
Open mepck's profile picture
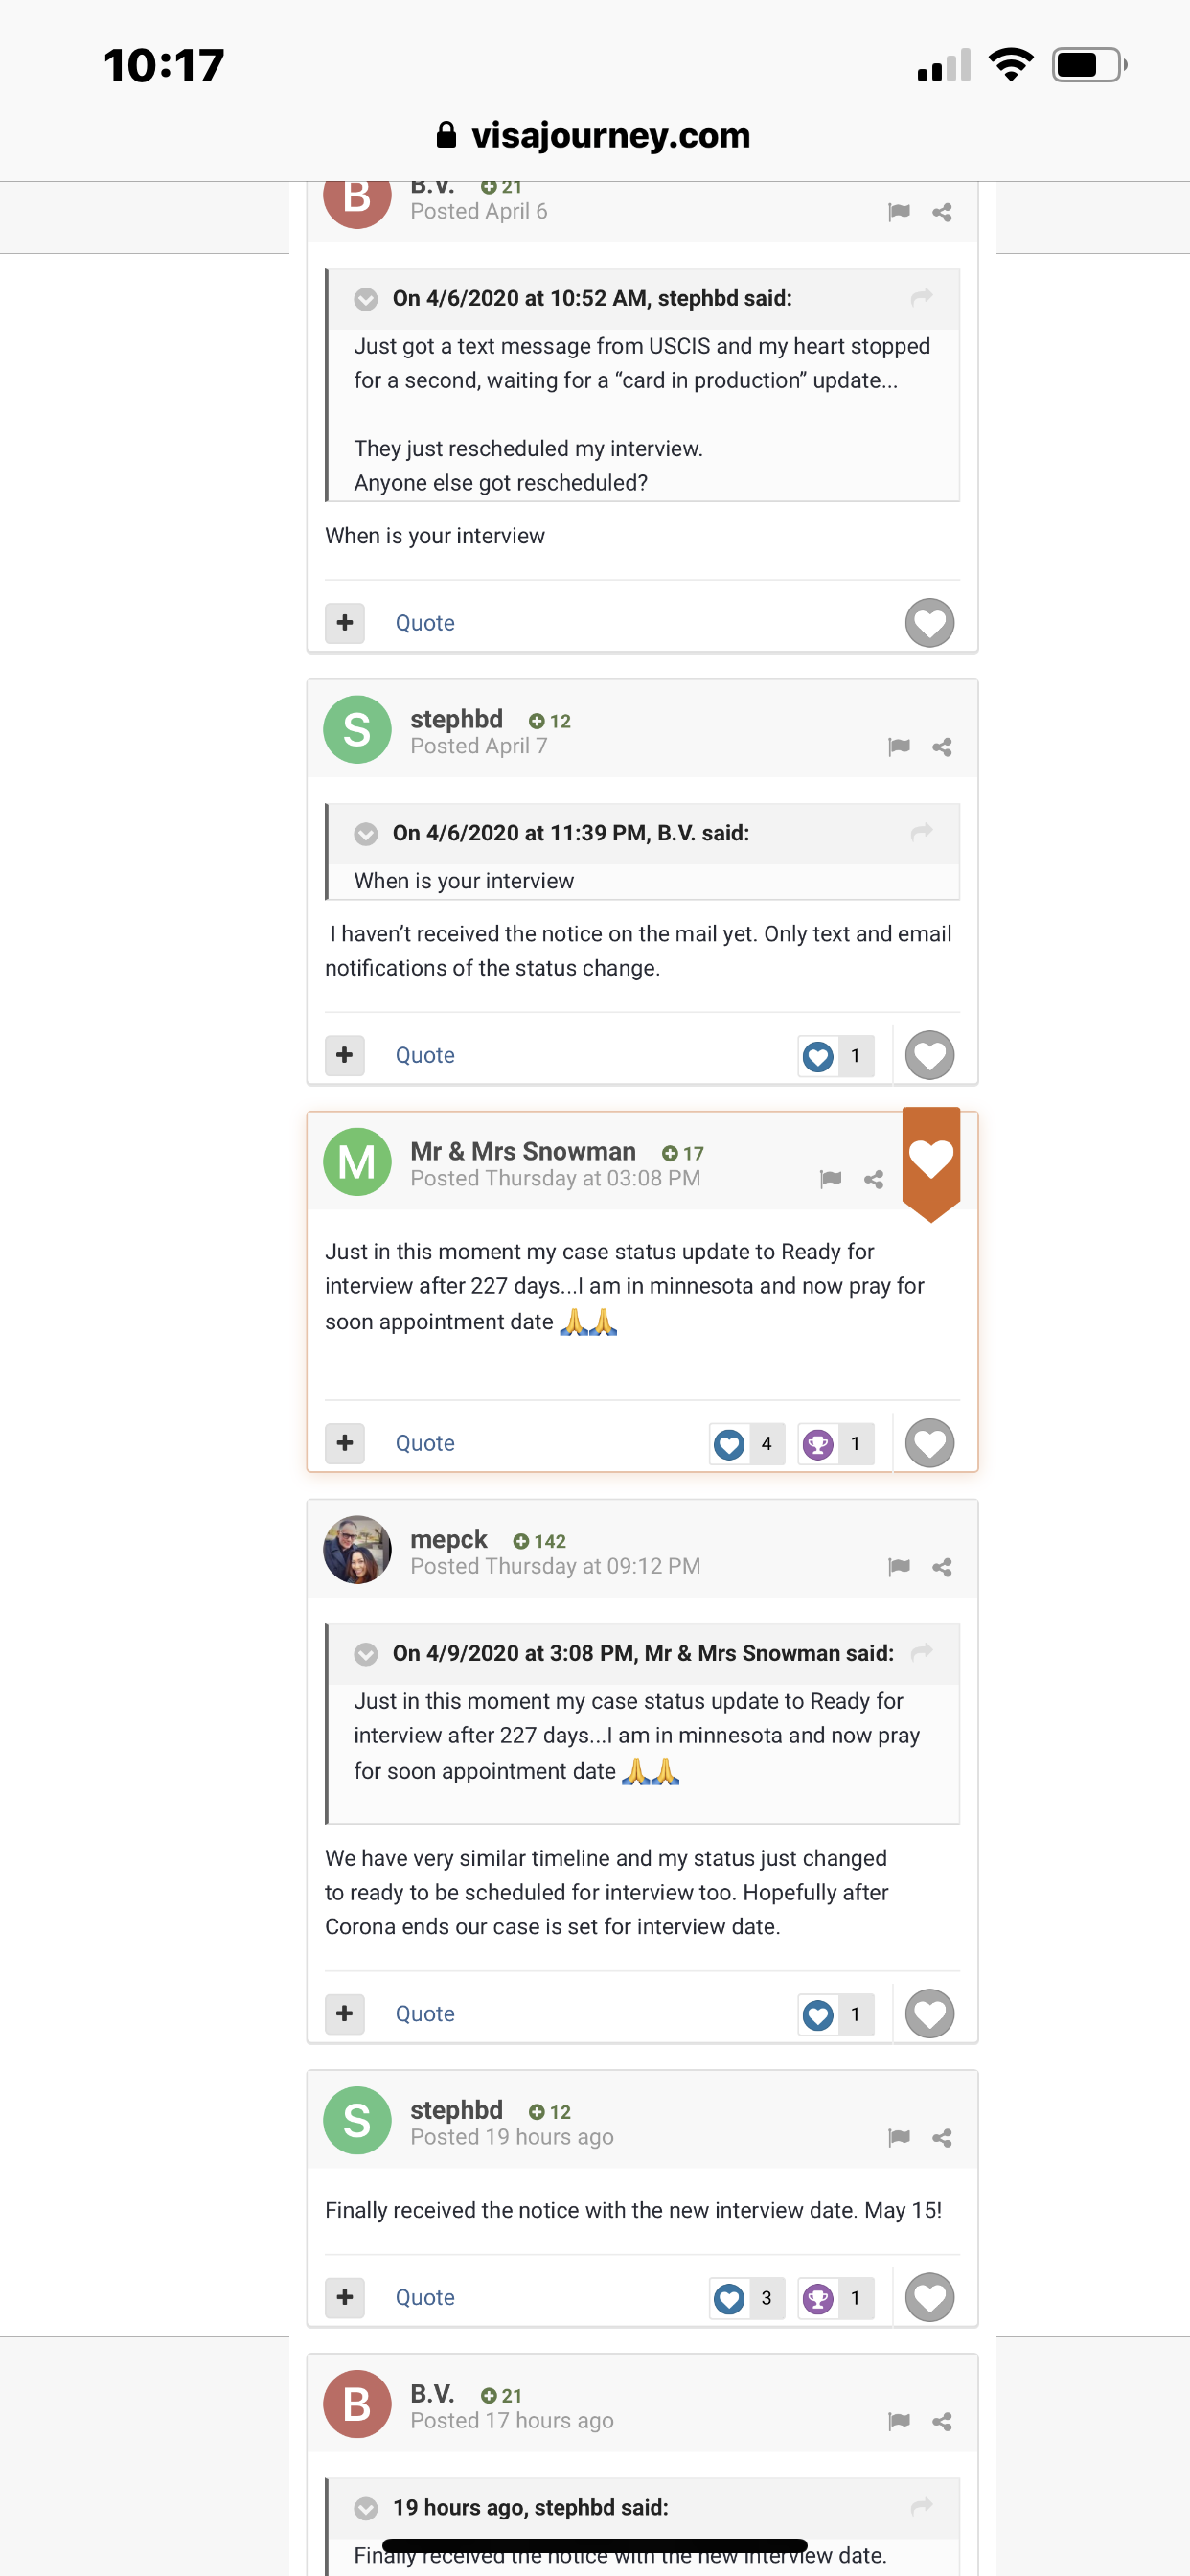(x=357, y=1550)
